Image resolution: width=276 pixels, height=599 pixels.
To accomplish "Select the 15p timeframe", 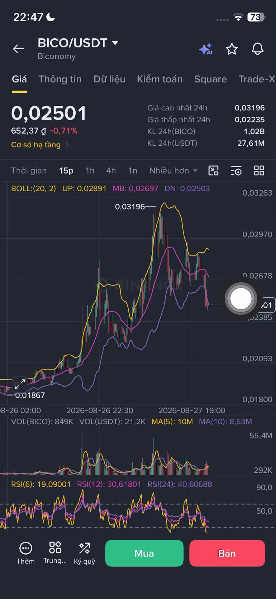I will click(66, 171).
